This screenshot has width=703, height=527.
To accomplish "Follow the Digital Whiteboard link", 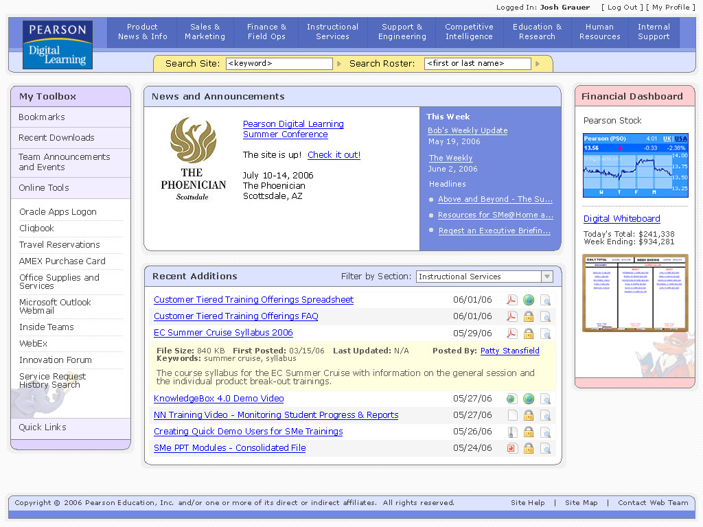I will point(621,218).
